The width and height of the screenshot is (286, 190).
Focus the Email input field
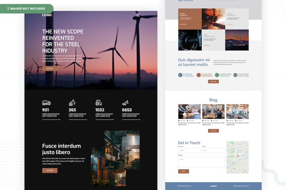pos(213,150)
